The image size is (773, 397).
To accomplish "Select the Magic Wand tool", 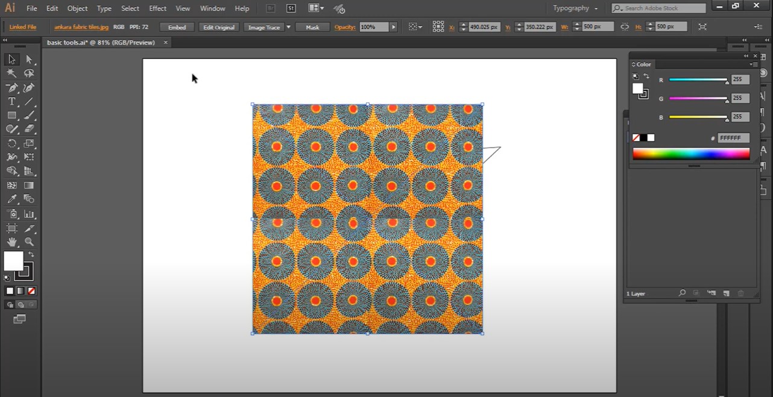I will click(x=11, y=73).
